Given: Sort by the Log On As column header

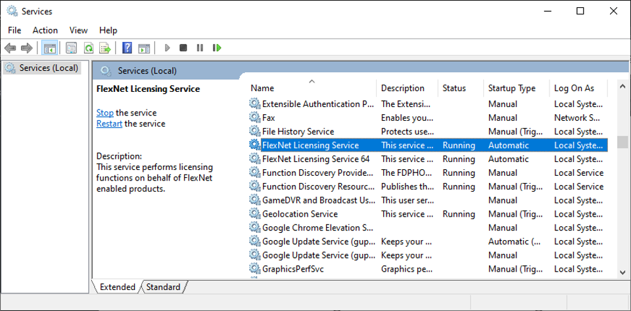Looking at the screenshot, I should (x=578, y=88).
